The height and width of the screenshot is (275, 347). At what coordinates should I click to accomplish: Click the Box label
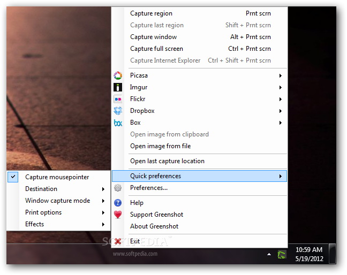(135, 123)
